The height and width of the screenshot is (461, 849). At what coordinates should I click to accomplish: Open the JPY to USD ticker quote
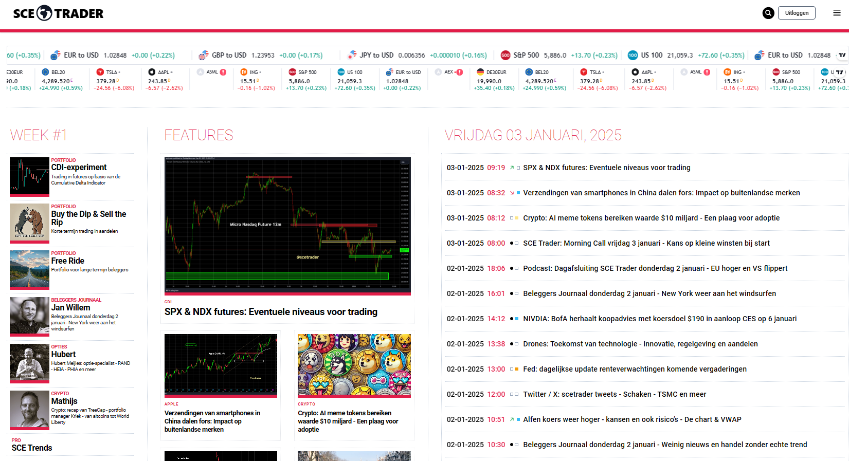[417, 55]
